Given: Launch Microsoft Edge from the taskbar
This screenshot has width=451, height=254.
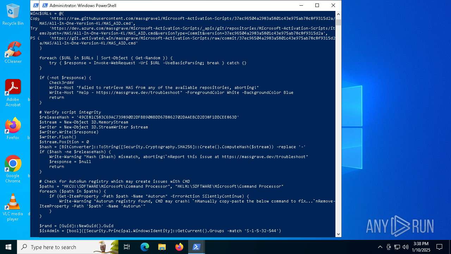Looking at the screenshot, I should click(145, 247).
